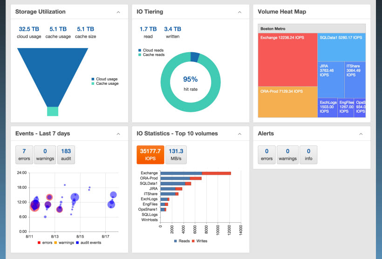This screenshot has height=259, width=382.
Task: Collapse the IO Tiering panel chevron
Action: coord(239,12)
